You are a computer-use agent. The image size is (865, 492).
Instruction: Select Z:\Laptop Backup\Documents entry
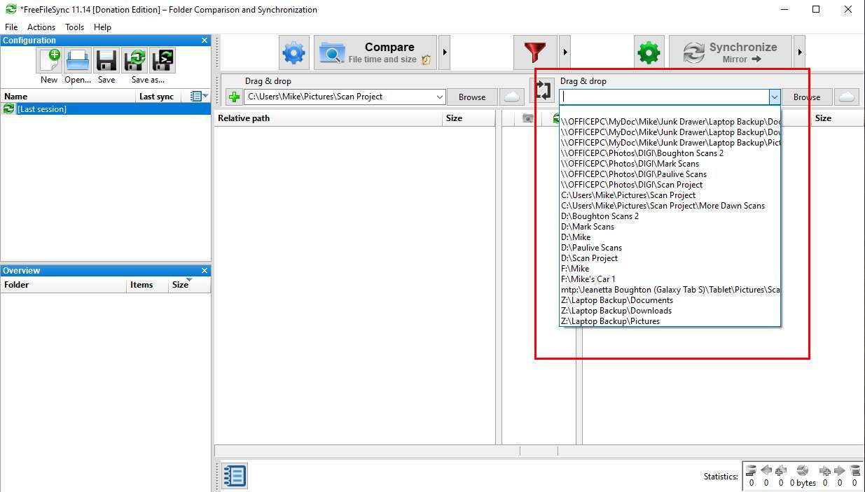pyautogui.click(x=670, y=300)
